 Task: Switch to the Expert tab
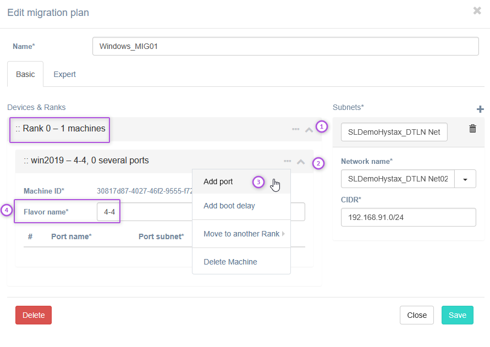(x=64, y=74)
